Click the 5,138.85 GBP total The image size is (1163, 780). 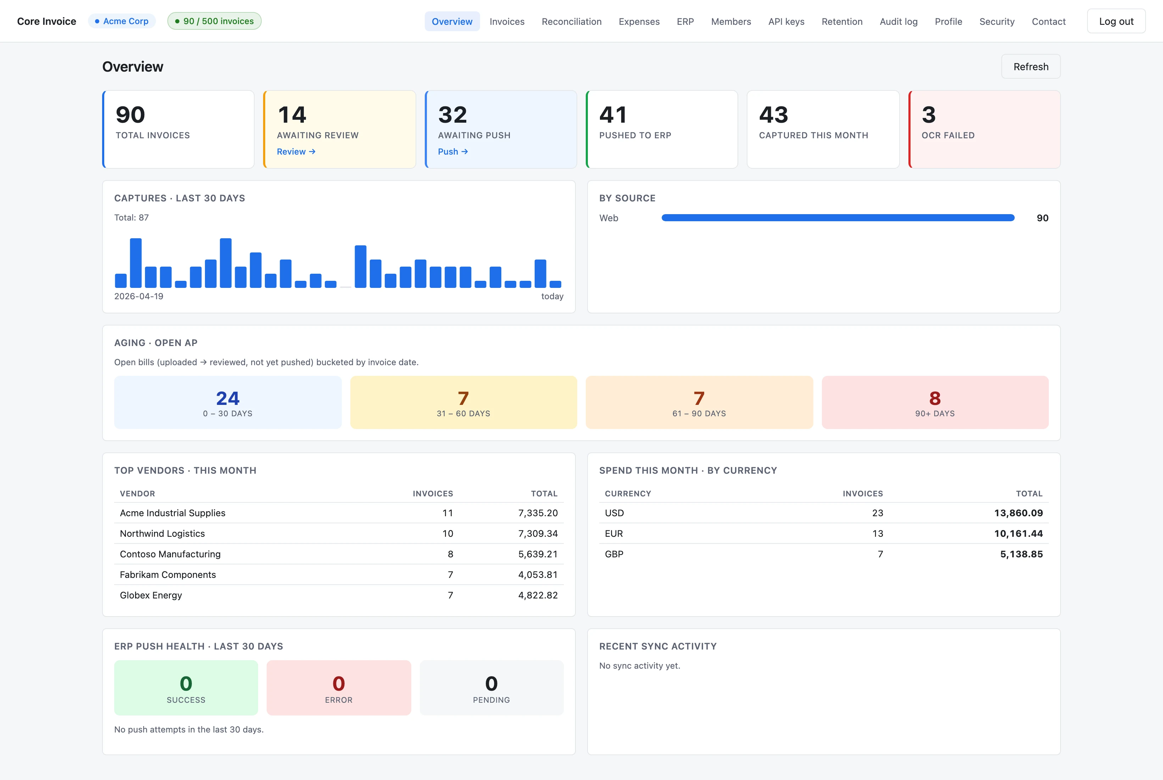pyautogui.click(x=1021, y=554)
